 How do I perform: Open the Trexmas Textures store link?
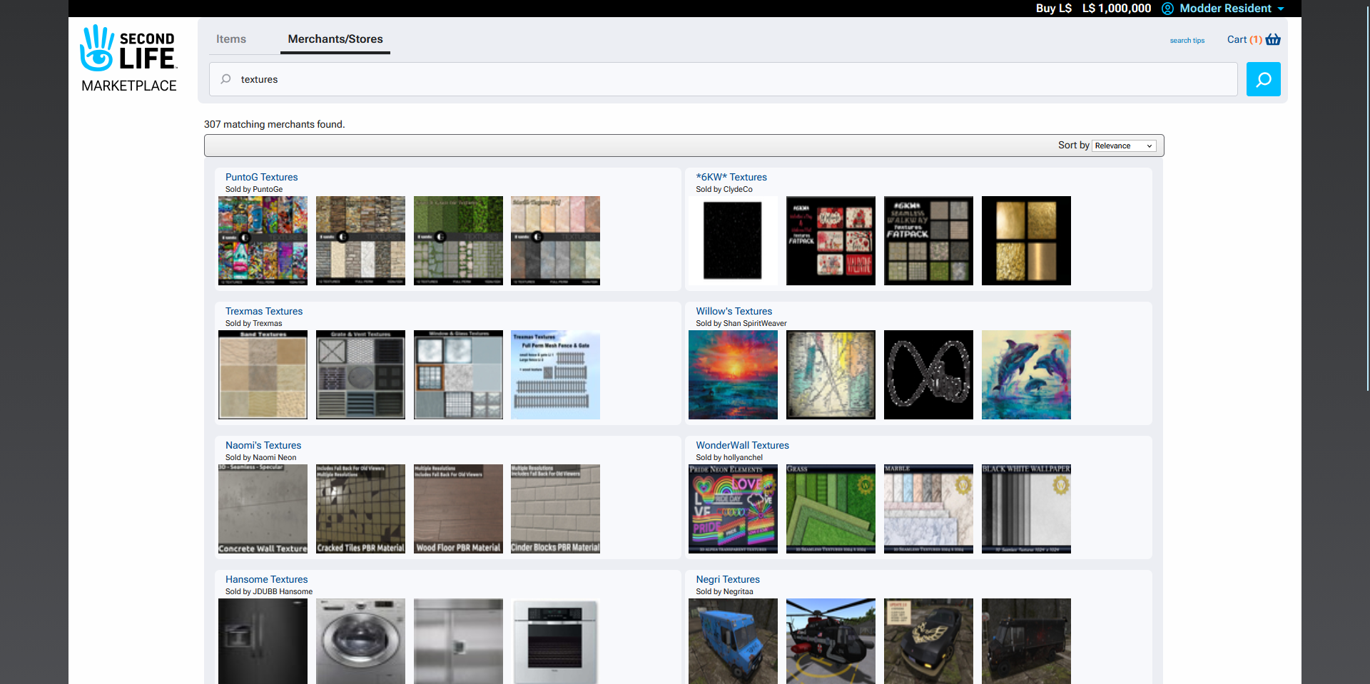point(264,311)
